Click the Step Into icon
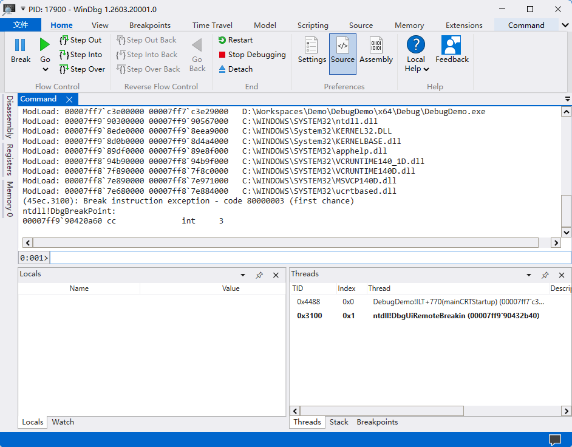The image size is (572, 447). pos(64,55)
